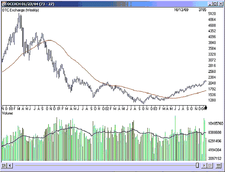Click the 1536 price axis label
The image size is (225, 172).
click(212, 95)
